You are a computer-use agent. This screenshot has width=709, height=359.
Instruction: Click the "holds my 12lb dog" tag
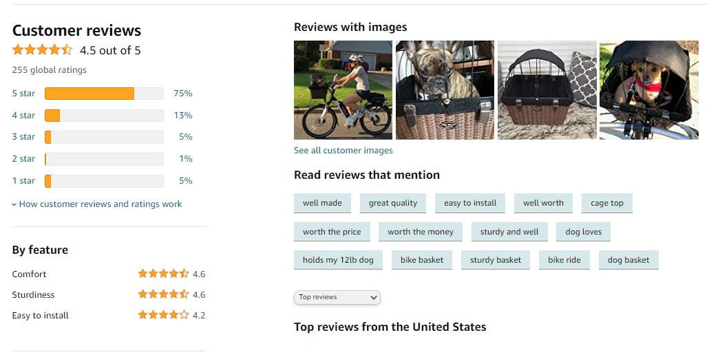[338, 260]
